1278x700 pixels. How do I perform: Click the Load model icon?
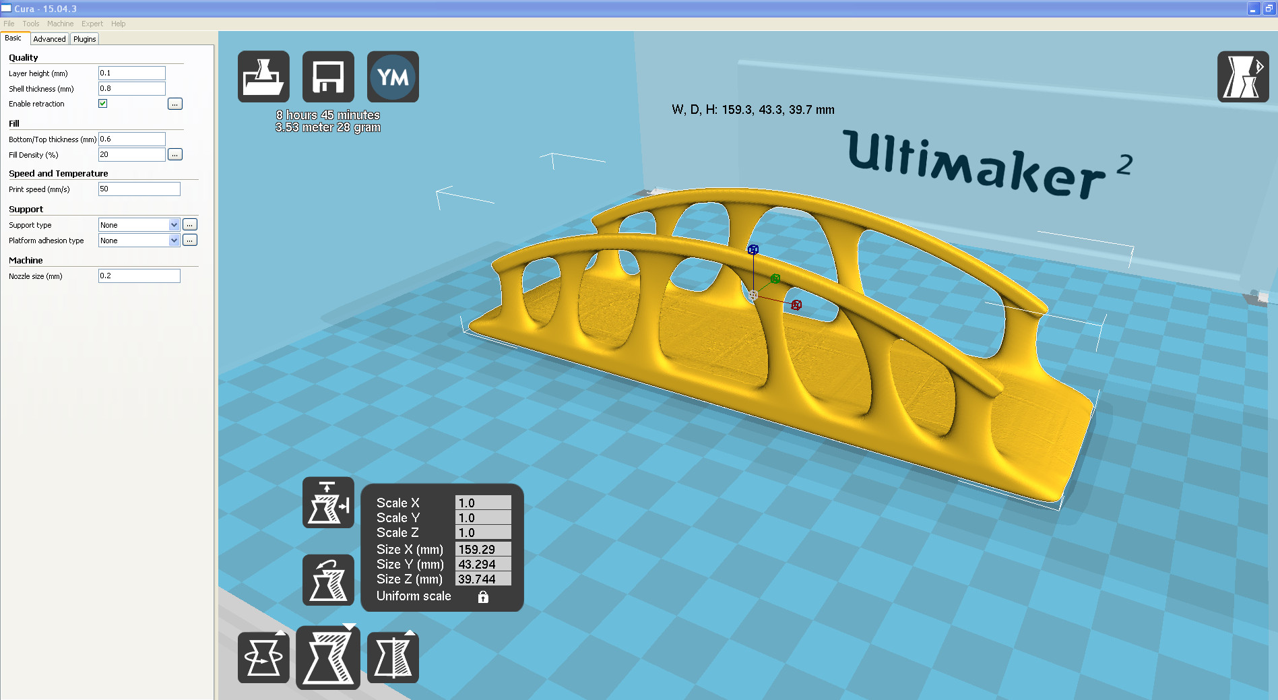tap(263, 77)
